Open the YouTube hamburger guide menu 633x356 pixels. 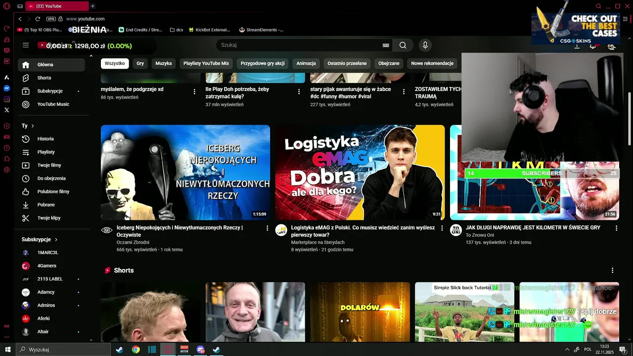click(26, 45)
